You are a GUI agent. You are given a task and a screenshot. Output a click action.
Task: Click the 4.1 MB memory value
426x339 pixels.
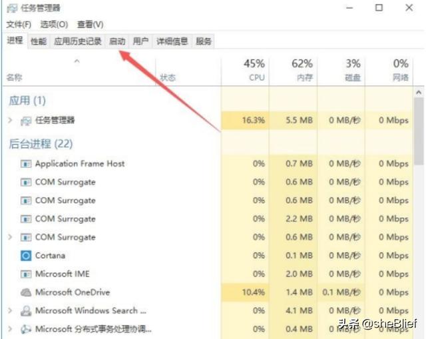pos(299,310)
